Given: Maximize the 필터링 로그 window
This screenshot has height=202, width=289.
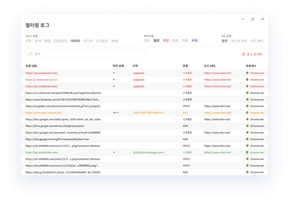Looking at the screenshot, I should pyautogui.click(x=253, y=19).
